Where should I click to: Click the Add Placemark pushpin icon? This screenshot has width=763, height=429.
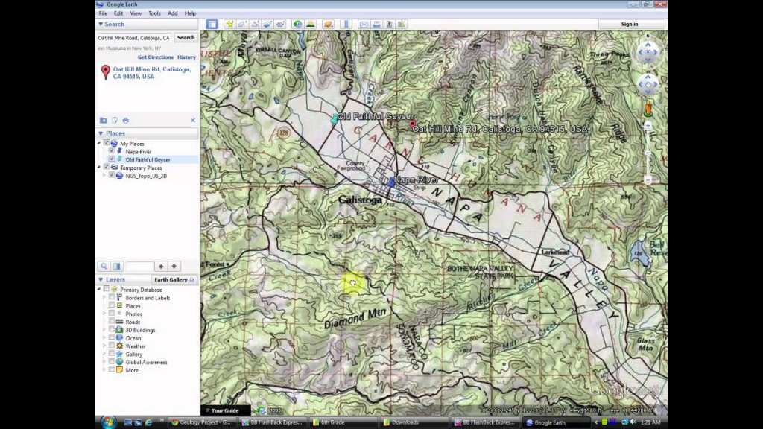pos(229,25)
